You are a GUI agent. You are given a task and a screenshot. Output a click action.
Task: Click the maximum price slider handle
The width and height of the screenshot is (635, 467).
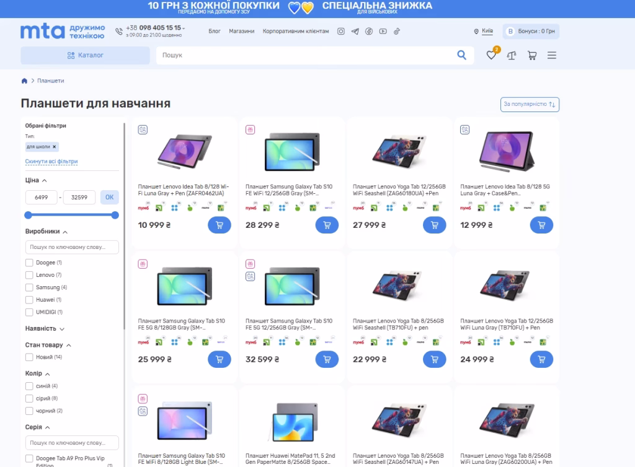pyautogui.click(x=115, y=215)
